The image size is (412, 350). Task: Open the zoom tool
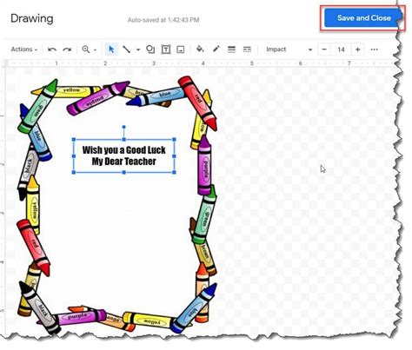[86, 50]
